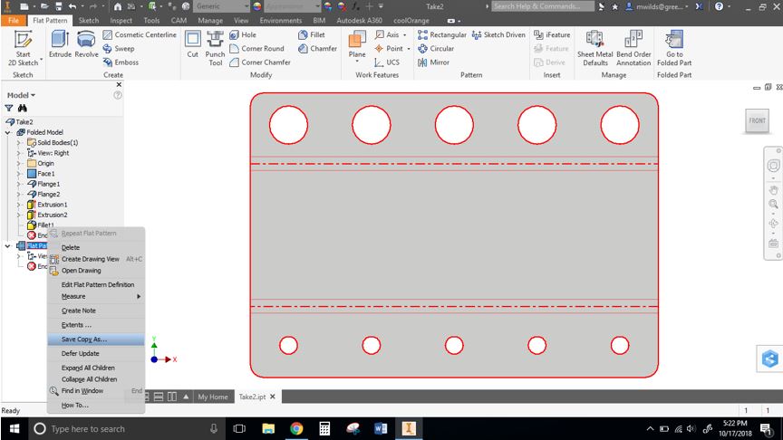Toggle Defer Update option

coord(96,353)
